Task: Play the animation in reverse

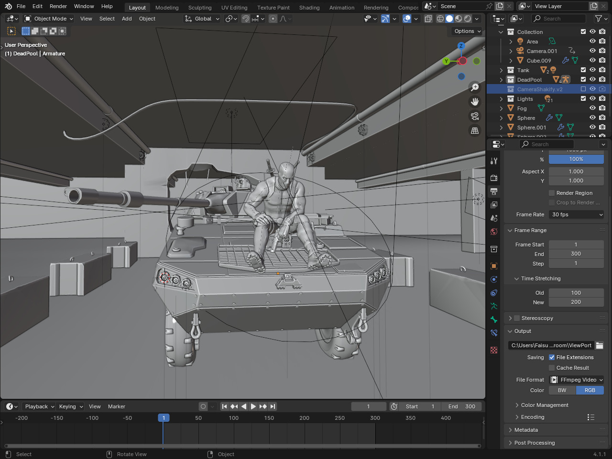Action: (243, 406)
